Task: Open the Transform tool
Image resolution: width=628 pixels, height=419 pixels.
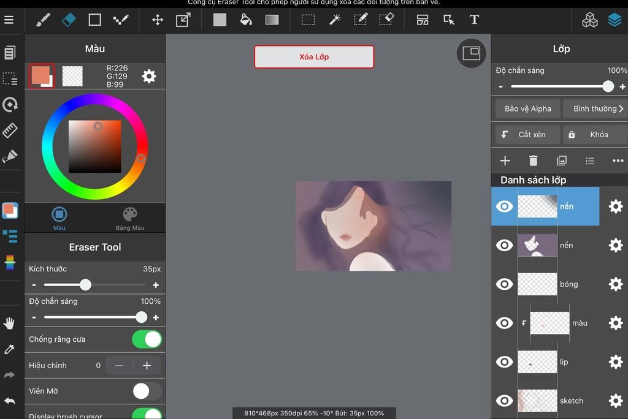Action: 183,20
